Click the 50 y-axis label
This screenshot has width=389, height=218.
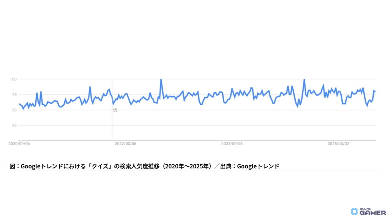pyautogui.click(x=14, y=110)
